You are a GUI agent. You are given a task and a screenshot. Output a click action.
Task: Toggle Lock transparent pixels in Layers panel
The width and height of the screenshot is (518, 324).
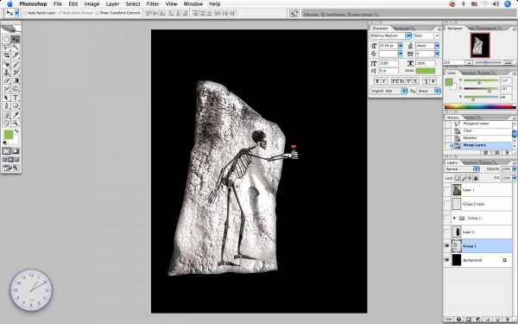[458, 178]
